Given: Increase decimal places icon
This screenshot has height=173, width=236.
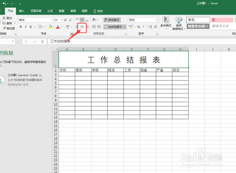Looking at the screenshot, I should pos(151,27).
